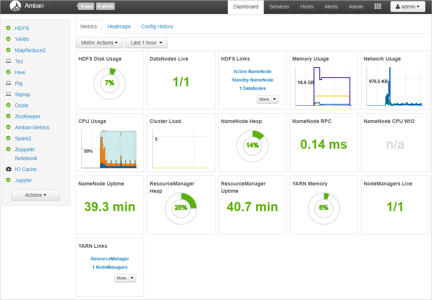This screenshot has width=432, height=300.
Task: Open the apps grid icon near admin menu
Action: pos(378,6)
